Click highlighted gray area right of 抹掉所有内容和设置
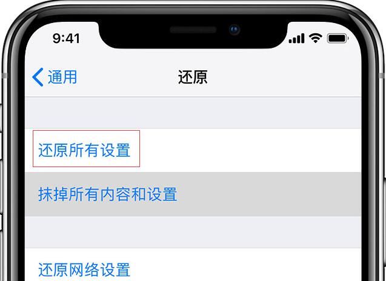The width and height of the screenshot is (386, 281). pyautogui.click(x=268, y=194)
